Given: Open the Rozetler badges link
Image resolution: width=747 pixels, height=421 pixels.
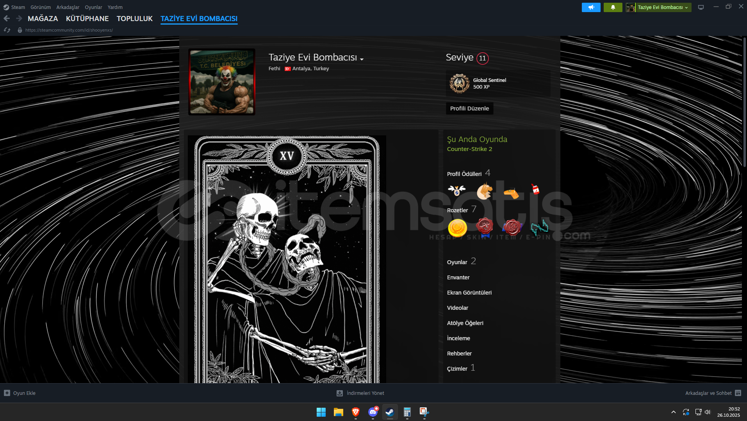Looking at the screenshot, I should pyautogui.click(x=458, y=210).
